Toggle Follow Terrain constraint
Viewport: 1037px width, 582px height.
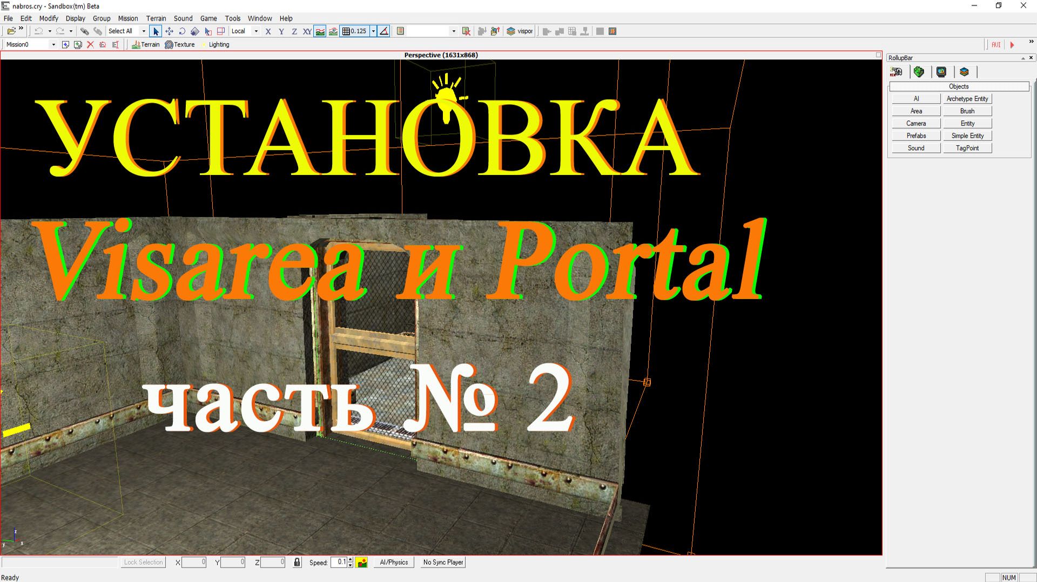320,31
